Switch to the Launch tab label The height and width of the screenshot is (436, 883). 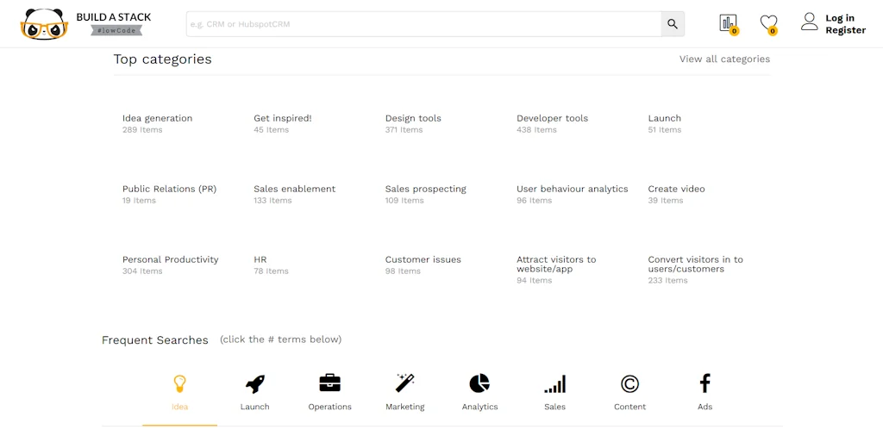point(254,407)
